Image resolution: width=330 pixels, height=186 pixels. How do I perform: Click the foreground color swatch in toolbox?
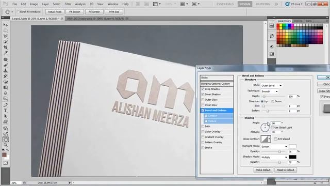point(4,155)
